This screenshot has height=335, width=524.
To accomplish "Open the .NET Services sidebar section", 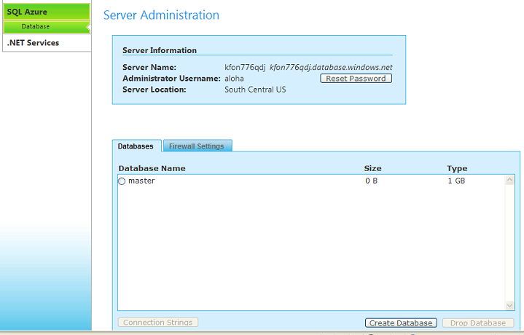I will tap(47, 43).
